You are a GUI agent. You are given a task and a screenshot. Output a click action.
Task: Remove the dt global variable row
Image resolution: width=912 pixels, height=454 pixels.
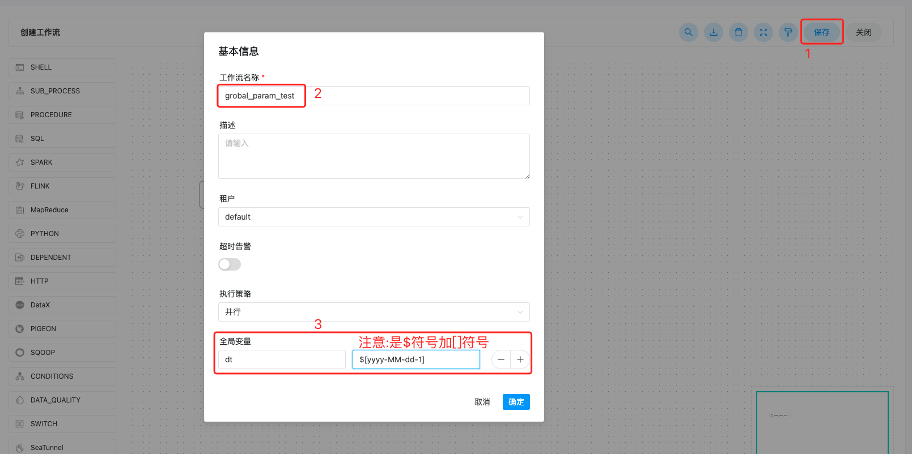[x=501, y=359]
